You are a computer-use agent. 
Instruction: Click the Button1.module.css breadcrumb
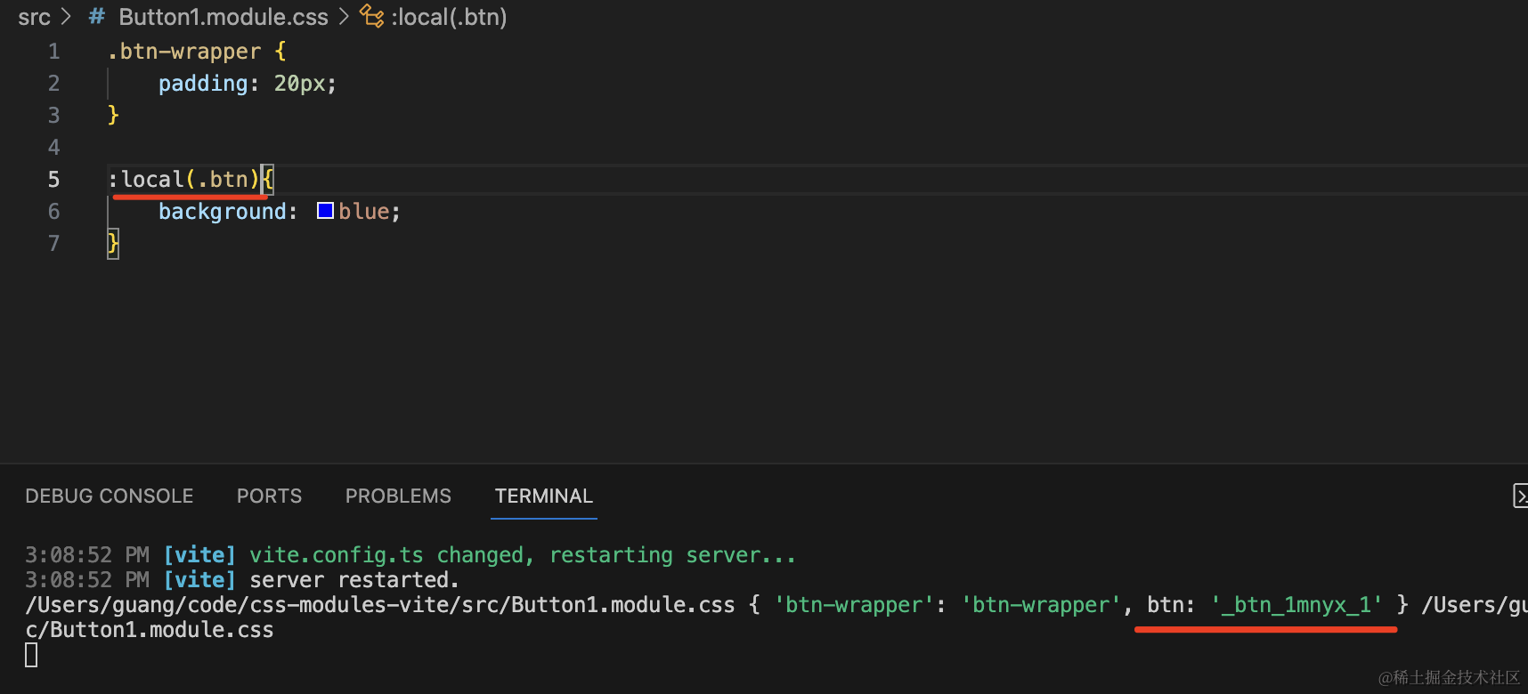point(224,17)
